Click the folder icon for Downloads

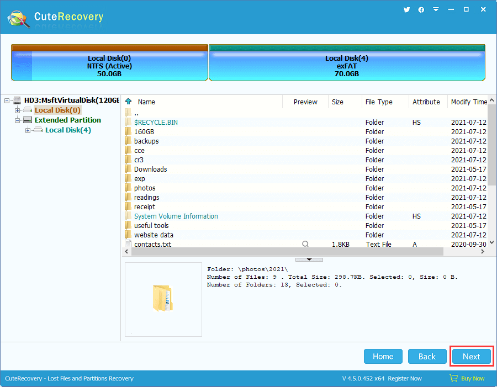pyautogui.click(x=128, y=169)
